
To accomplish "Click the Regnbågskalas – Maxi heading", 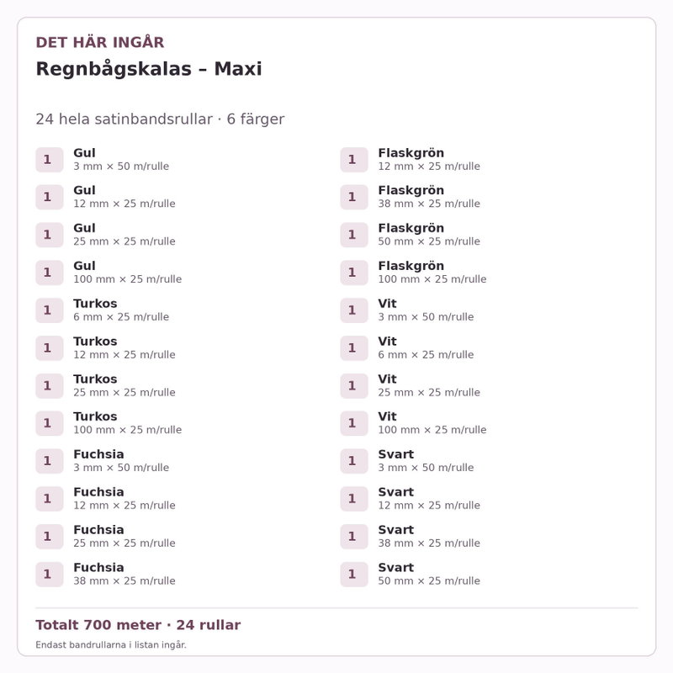I will point(149,69).
